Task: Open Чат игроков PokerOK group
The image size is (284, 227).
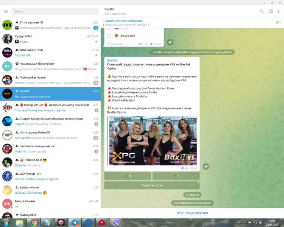Action: (50, 135)
